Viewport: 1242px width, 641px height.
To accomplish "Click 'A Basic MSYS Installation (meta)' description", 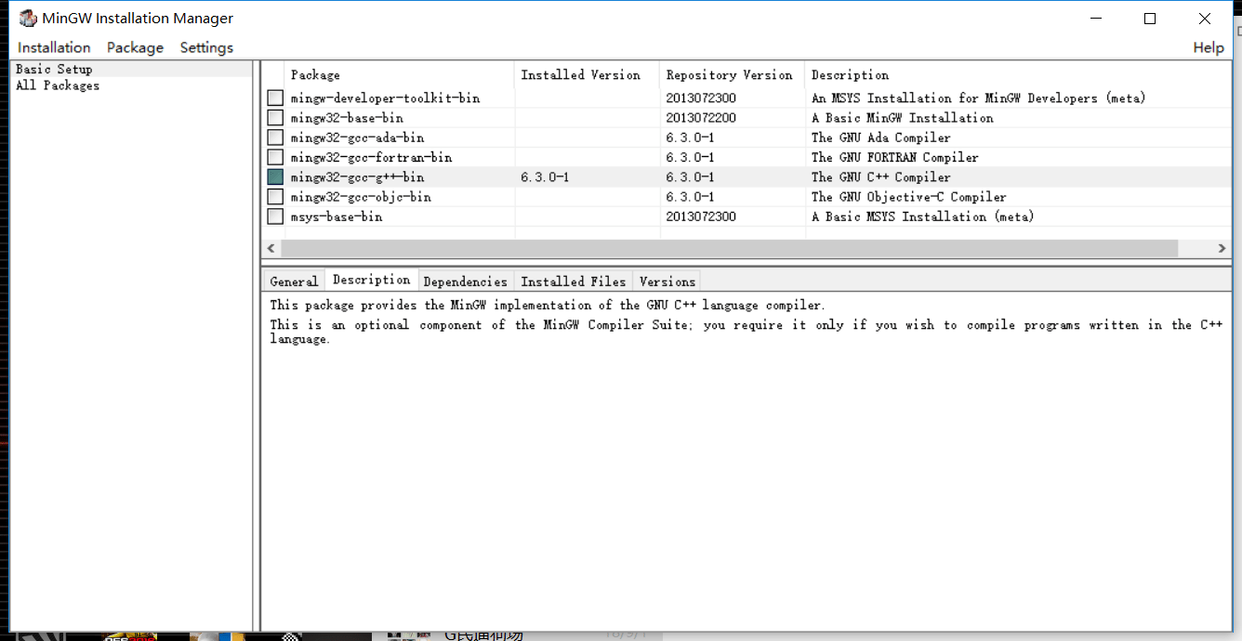I will pos(922,216).
